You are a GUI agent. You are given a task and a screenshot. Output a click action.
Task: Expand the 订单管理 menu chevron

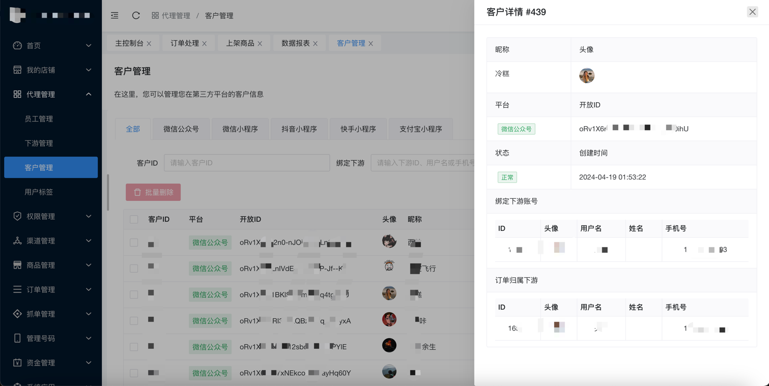pyautogui.click(x=89, y=290)
